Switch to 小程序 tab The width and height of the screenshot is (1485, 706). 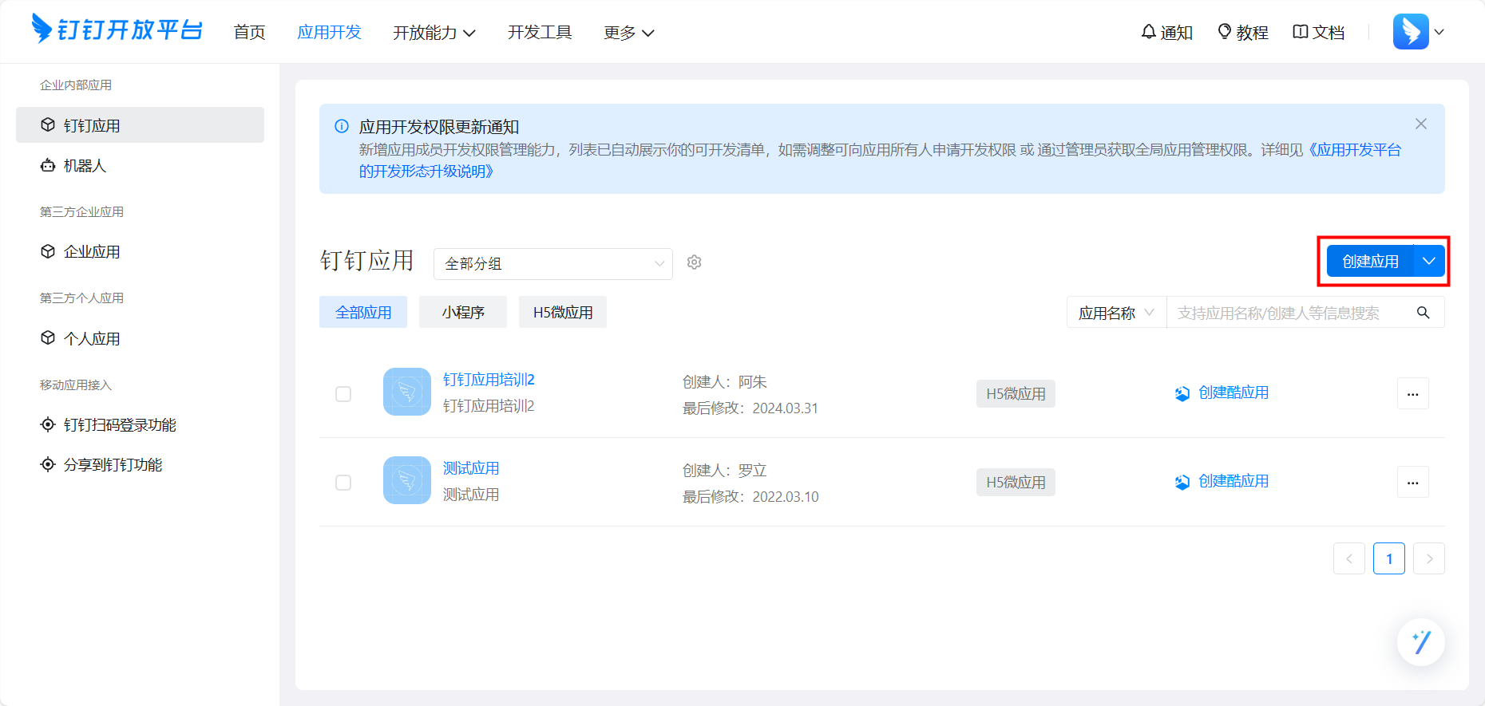(463, 312)
